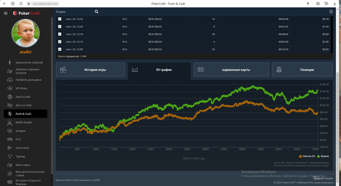Click the Short Deck 6+ icon
The width and height of the screenshot is (341, 186).
pos(10,148)
